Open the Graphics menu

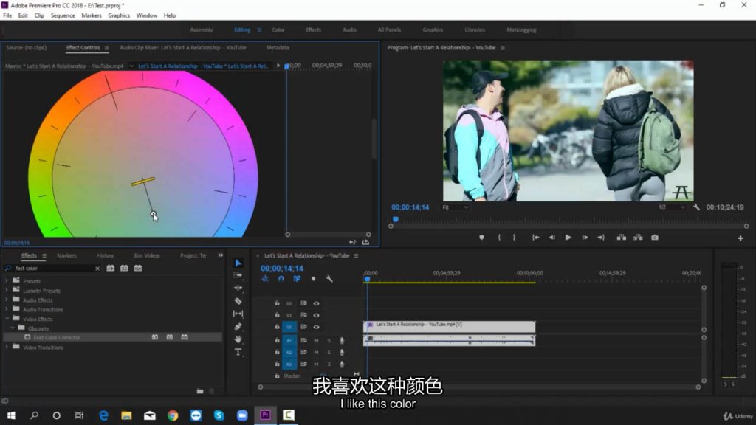click(x=119, y=15)
